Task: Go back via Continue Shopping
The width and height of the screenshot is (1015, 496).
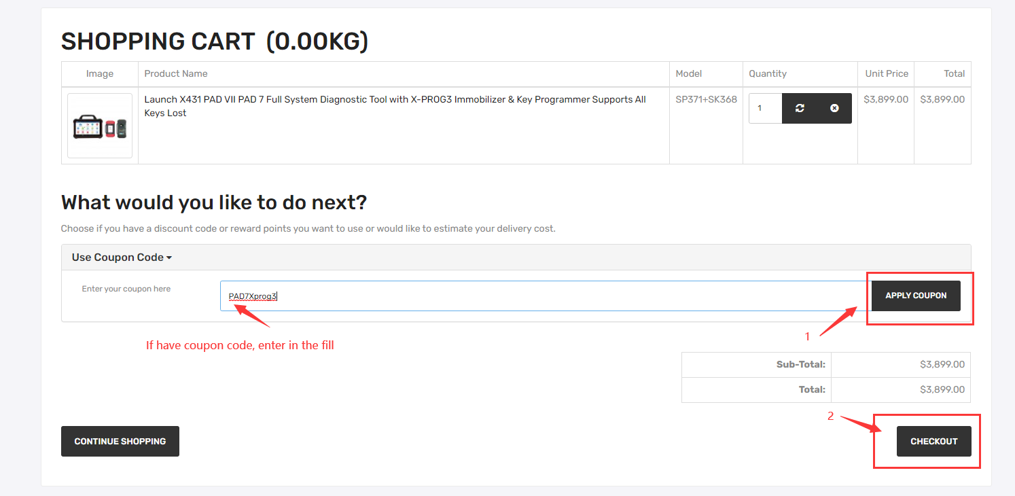Action: [x=120, y=441]
